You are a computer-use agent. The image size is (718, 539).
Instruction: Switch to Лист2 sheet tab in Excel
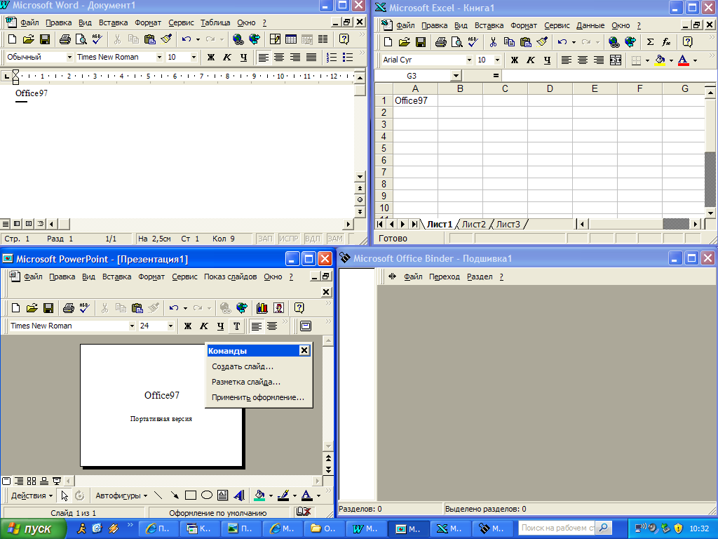[473, 225]
